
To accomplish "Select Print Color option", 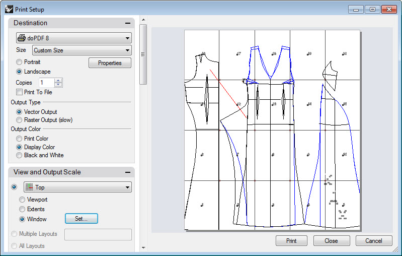I will pyautogui.click(x=19, y=139).
